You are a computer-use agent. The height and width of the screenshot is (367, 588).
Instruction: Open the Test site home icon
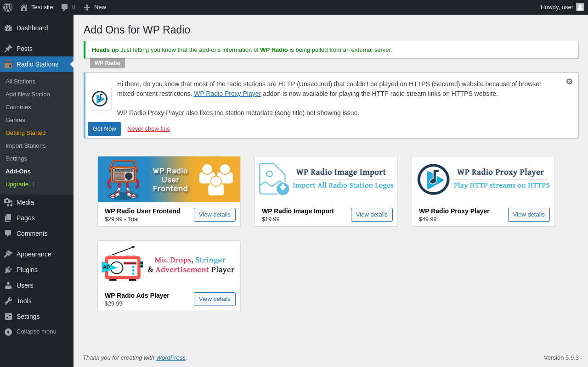coord(24,7)
